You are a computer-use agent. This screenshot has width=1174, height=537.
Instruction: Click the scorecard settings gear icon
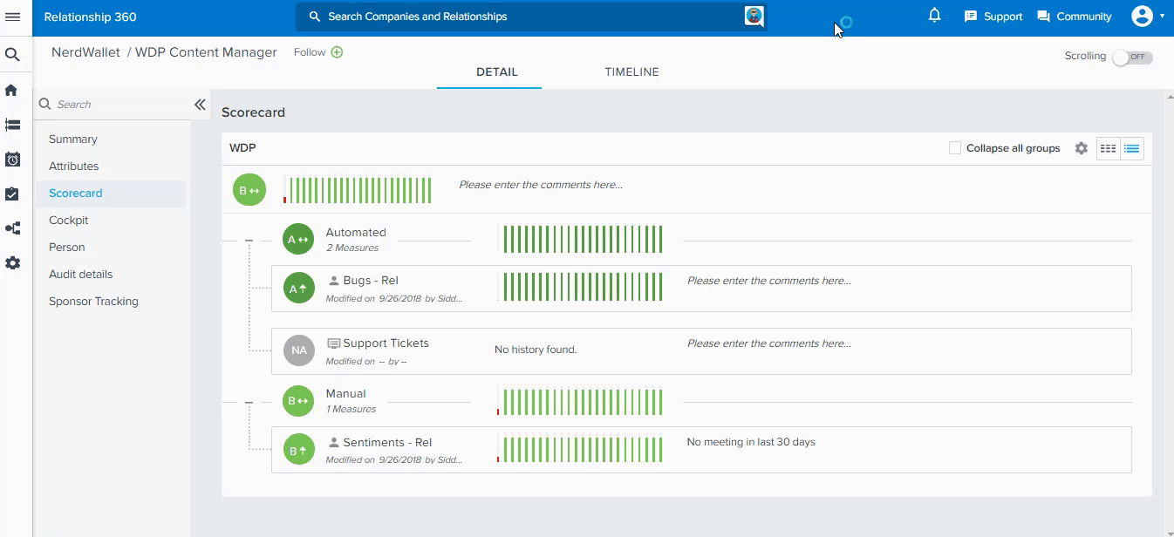coord(1081,148)
